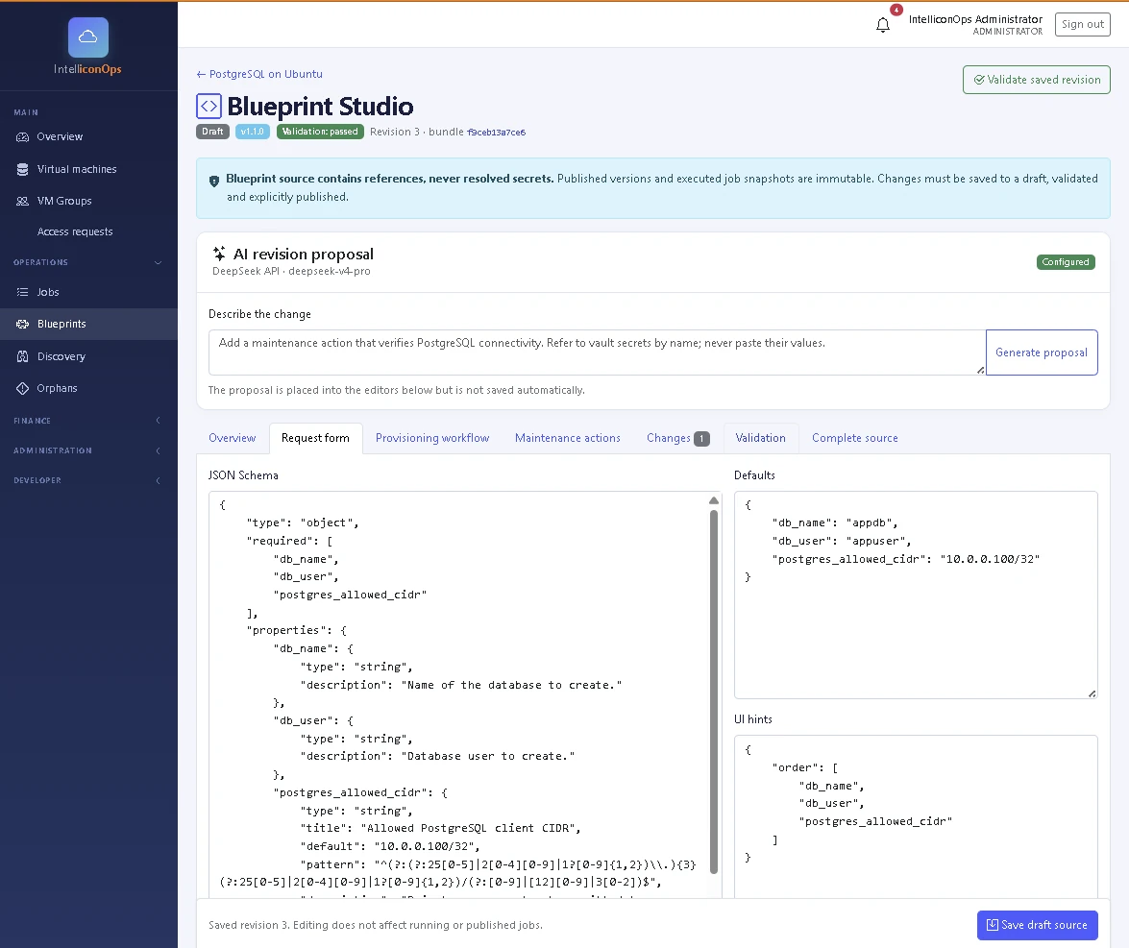Select the Request form tab

pos(315,438)
